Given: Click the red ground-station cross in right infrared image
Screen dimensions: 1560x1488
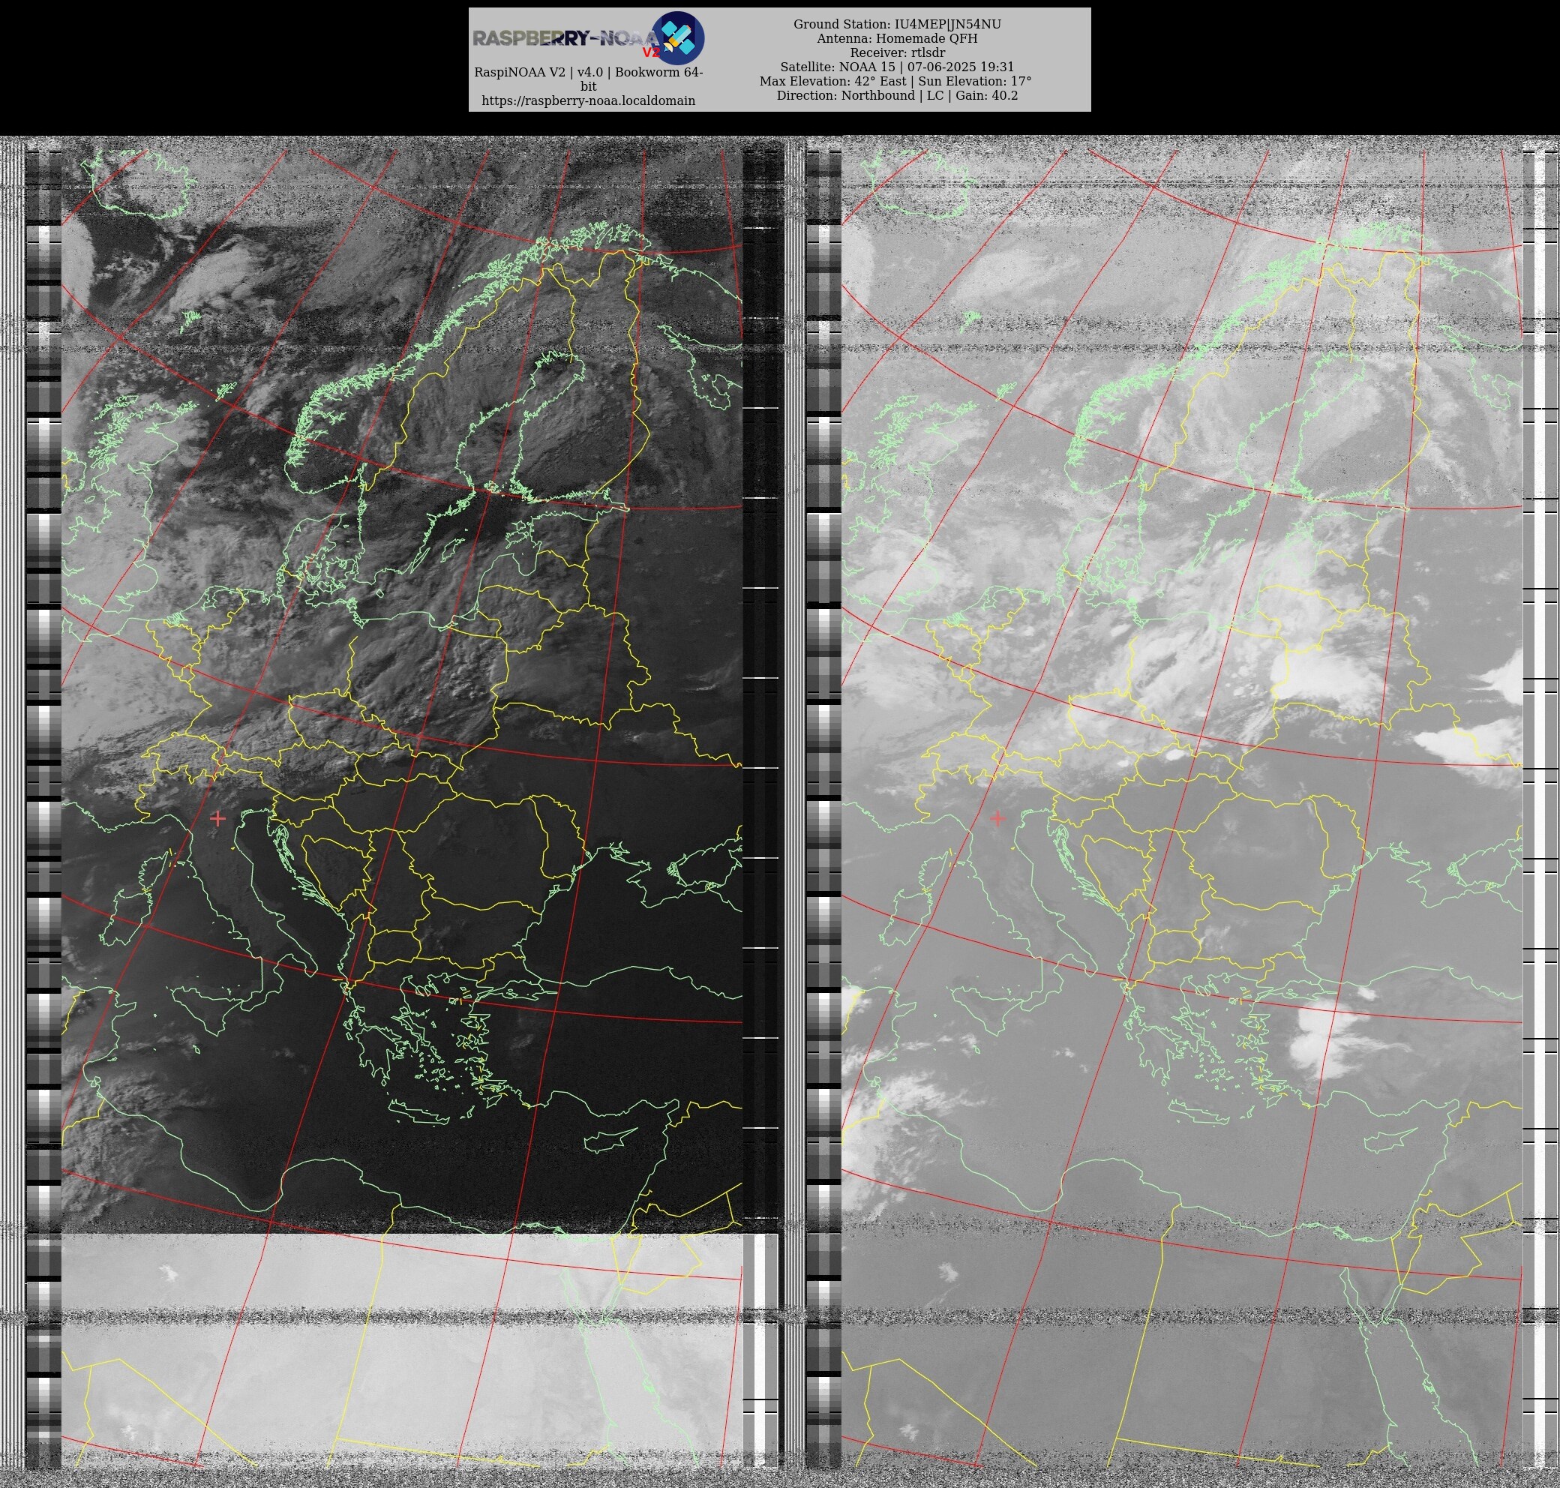Looking at the screenshot, I should tap(997, 817).
